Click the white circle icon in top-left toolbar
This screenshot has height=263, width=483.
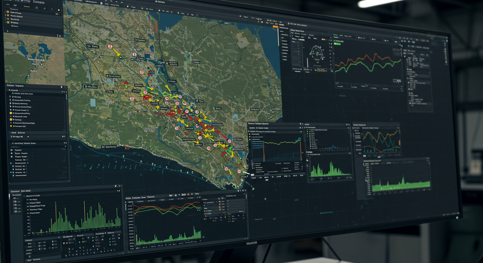[37, 8]
